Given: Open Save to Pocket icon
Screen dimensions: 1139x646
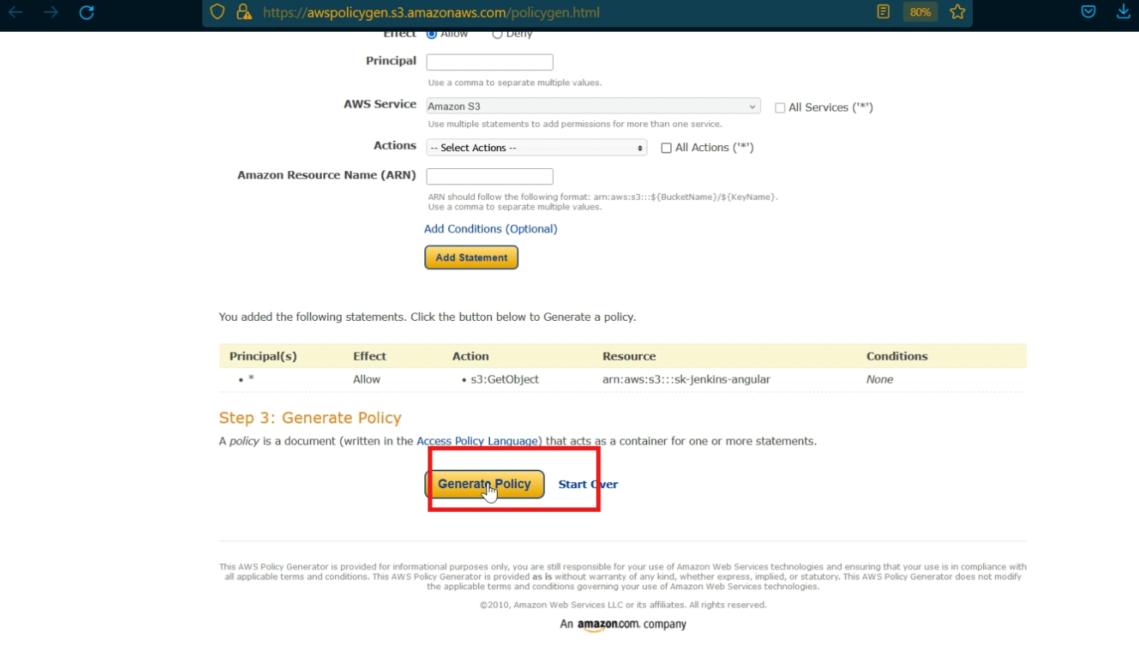Looking at the screenshot, I should pyautogui.click(x=1088, y=11).
